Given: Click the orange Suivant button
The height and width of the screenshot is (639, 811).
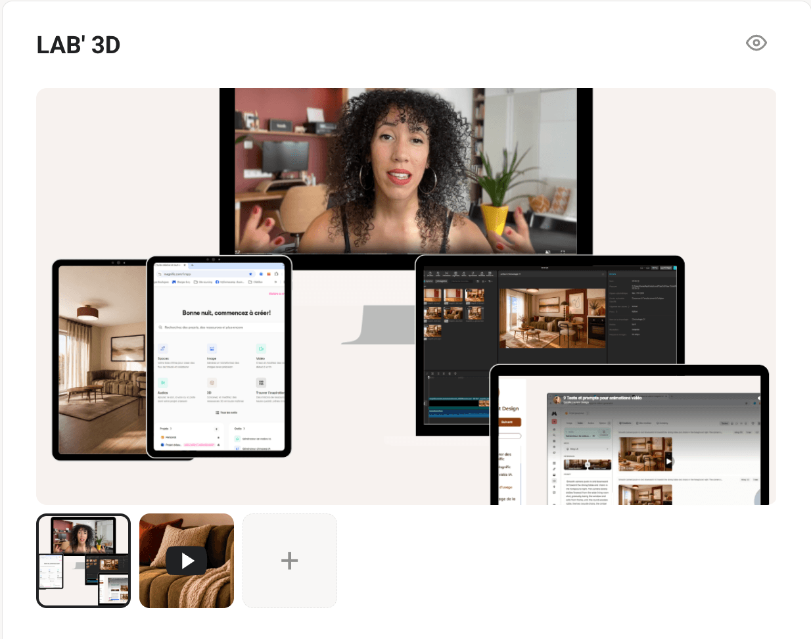Looking at the screenshot, I should point(509,422).
